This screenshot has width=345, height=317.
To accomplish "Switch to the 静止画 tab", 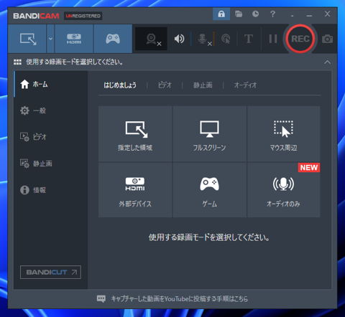I will (203, 85).
